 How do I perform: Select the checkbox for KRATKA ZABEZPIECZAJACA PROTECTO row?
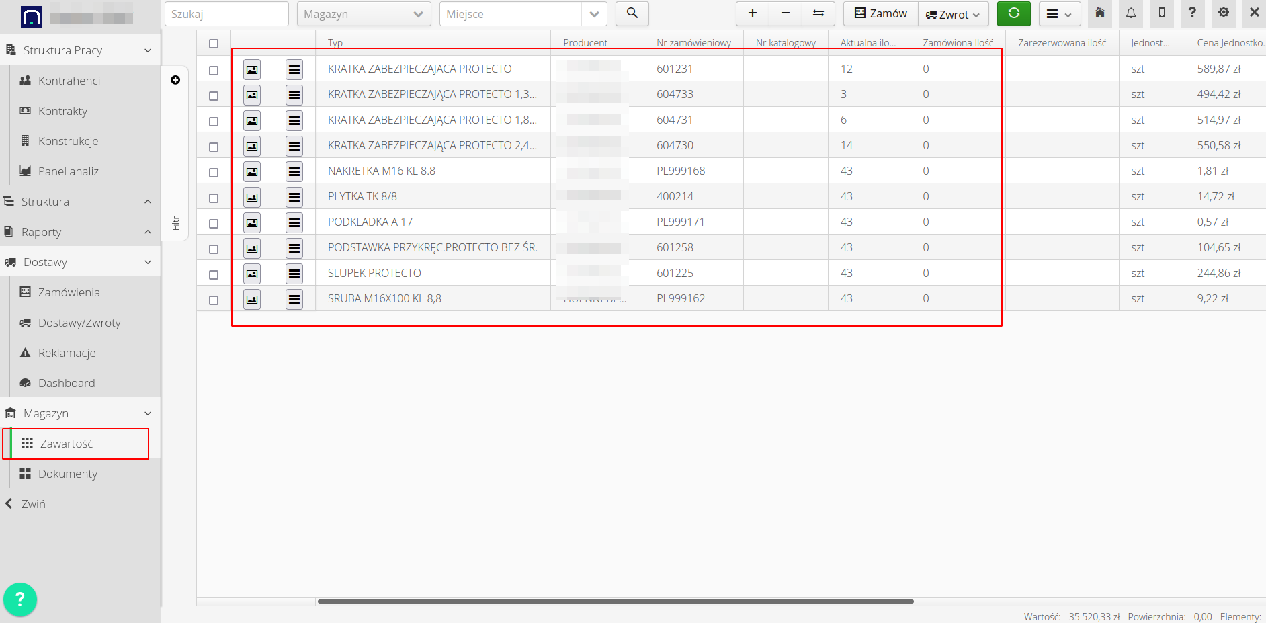click(x=214, y=69)
